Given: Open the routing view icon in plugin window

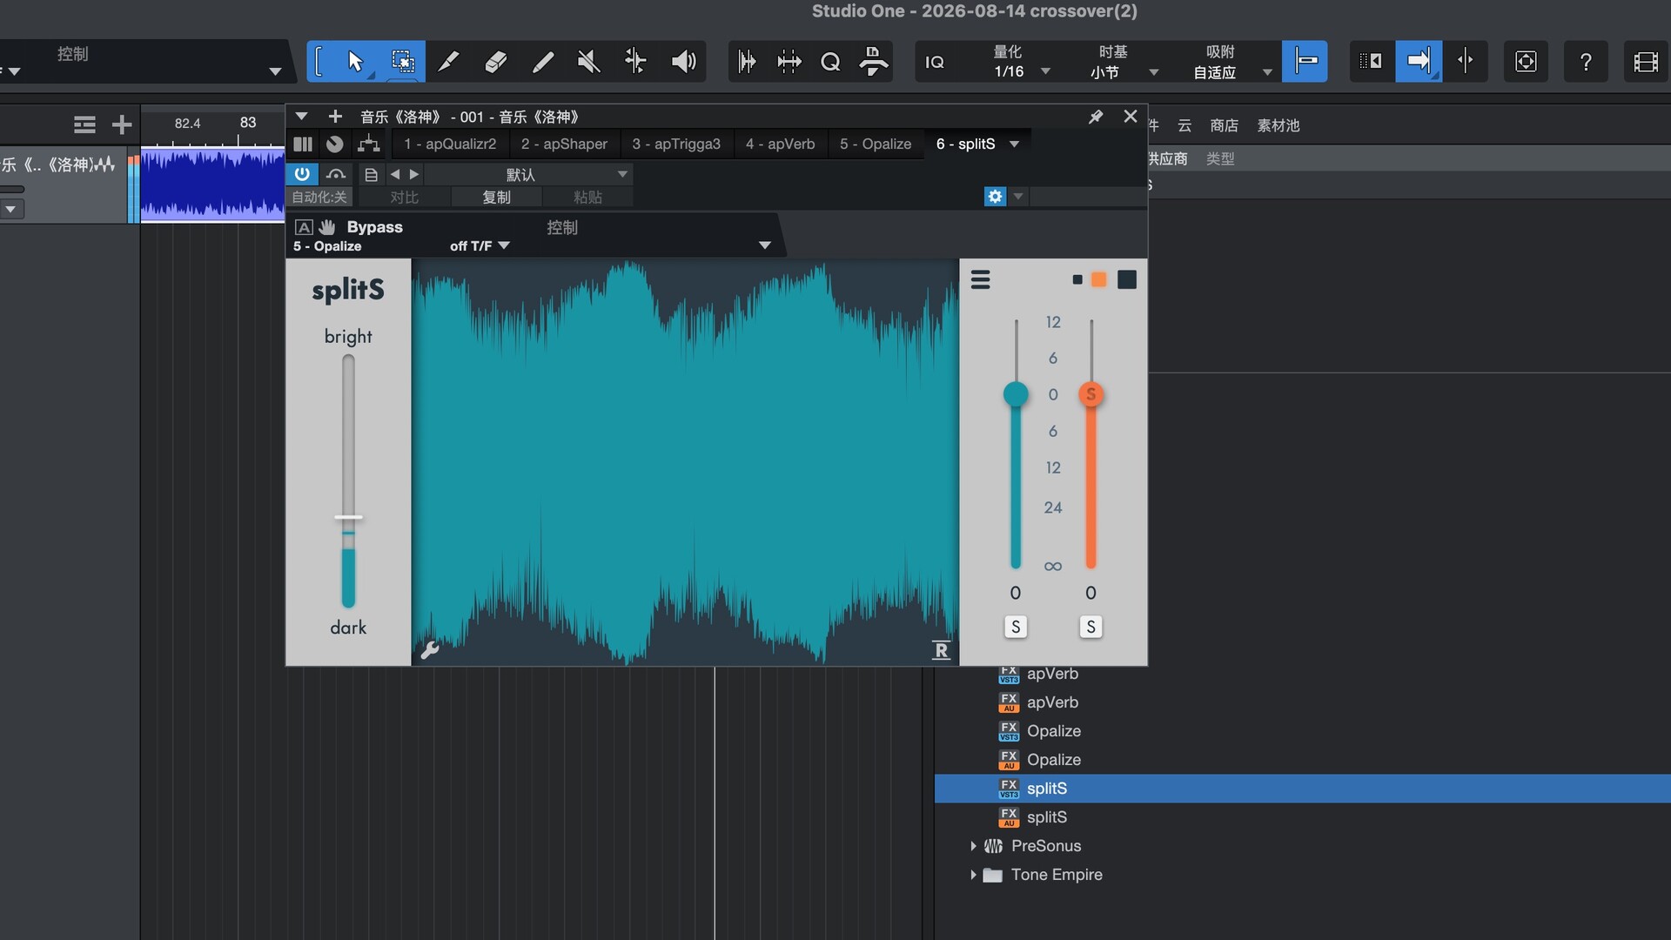Looking at the screenshot, I should coord(369,144).
